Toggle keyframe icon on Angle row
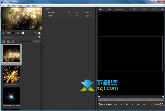Image resolution: width=165 pixels, height=111 pixels. pos(87,16)
